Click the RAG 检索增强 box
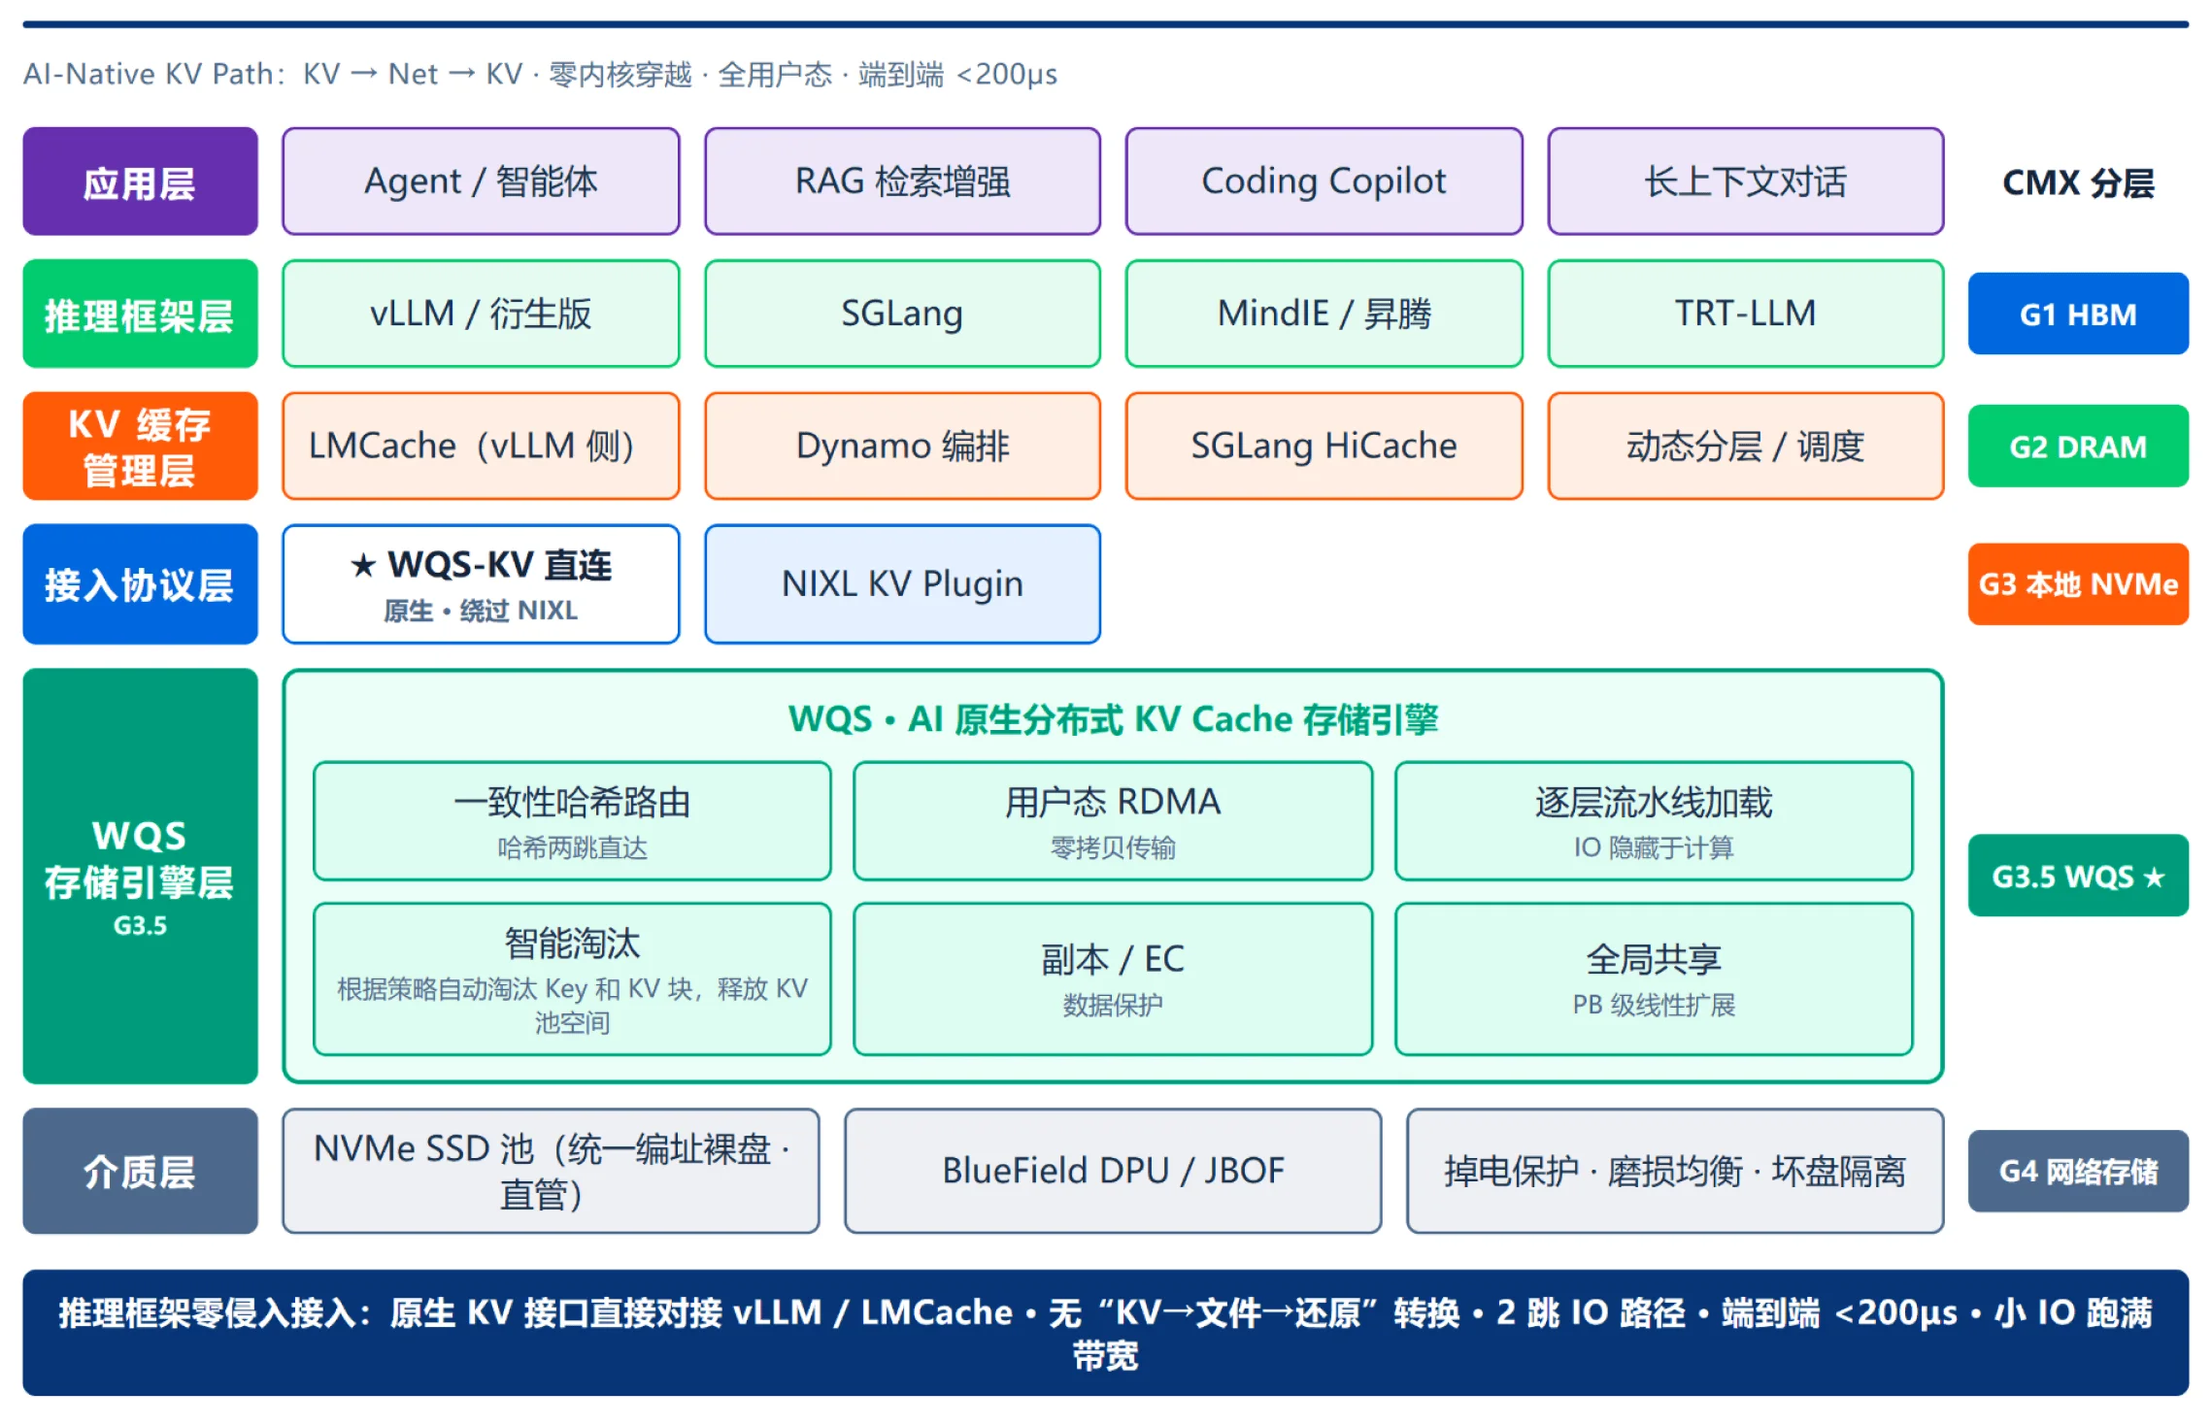 pyautogui.click(x=902, y=182)
